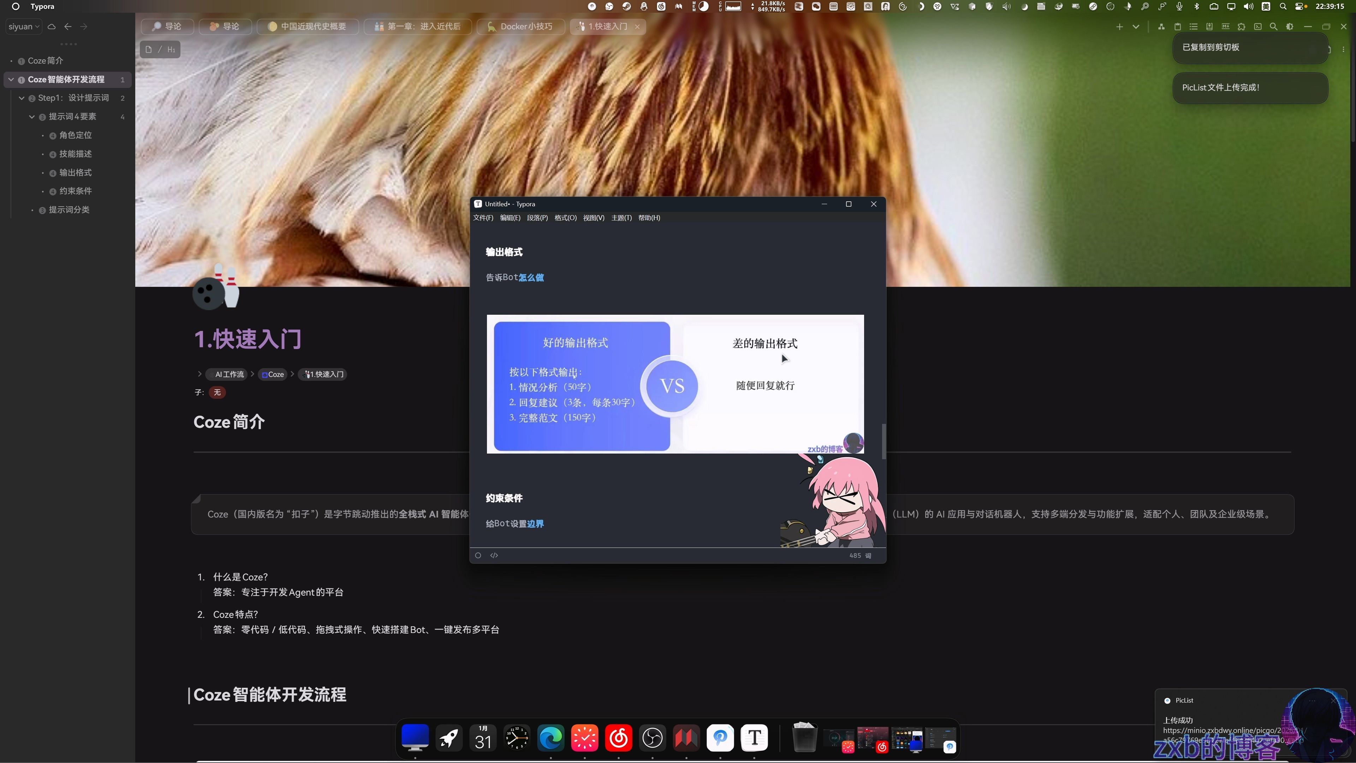
Task: Click the Markdown export icon in toolbar
Action: [1225, 26]
